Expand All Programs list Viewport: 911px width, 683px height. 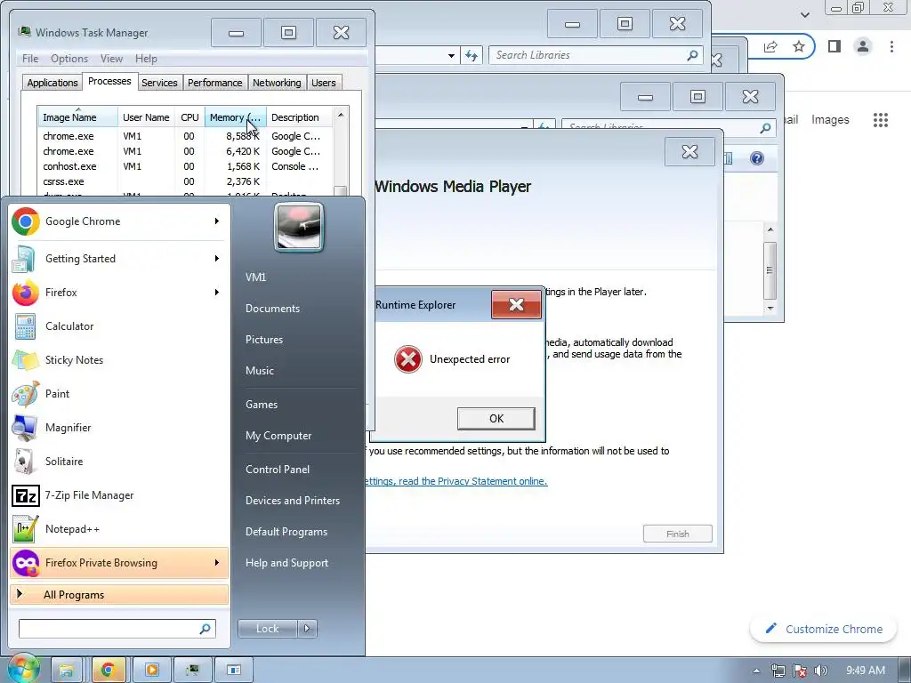tap(119, 594)
